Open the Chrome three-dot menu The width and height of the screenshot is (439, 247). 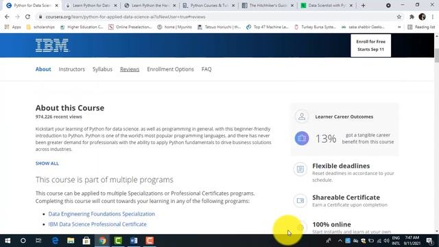point(433,16)
